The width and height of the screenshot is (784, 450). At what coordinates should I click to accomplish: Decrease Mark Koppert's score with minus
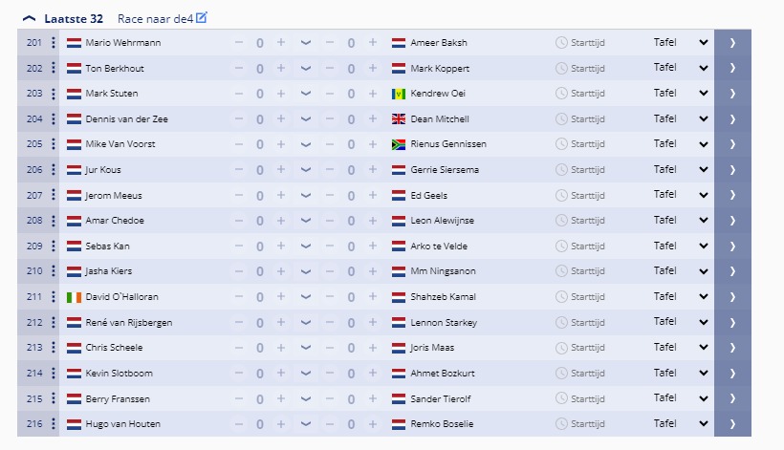tap(330, 68)
